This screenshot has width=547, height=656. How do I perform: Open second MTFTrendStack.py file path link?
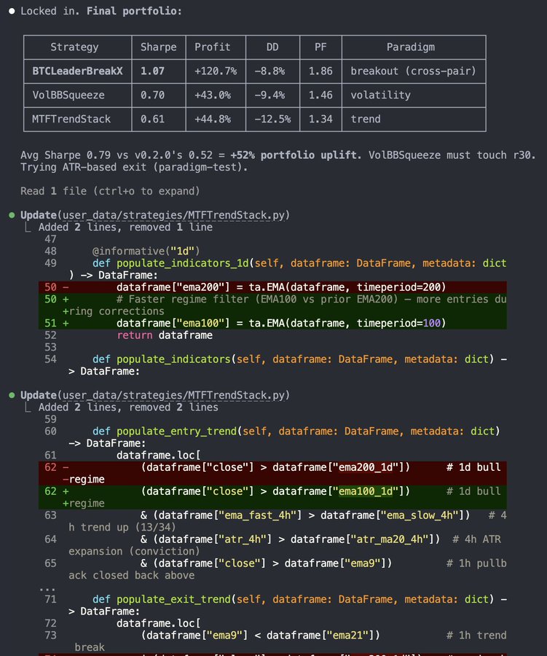point(173,395)
